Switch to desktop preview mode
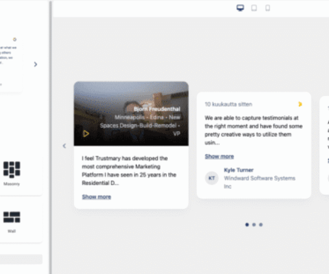The width and height of the screenshot is (329, 274). (x=240, y=8)
